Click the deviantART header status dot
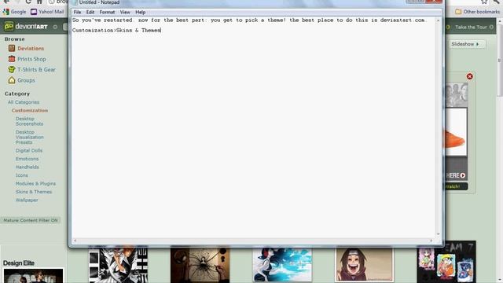This screenshot has height=283, width=503. (x=55, y=27)
